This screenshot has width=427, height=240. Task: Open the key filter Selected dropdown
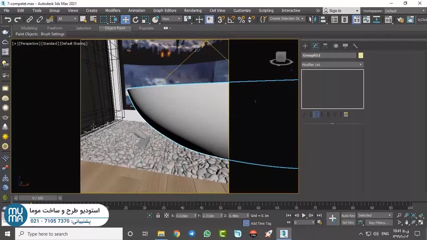[x=375, y=215]
